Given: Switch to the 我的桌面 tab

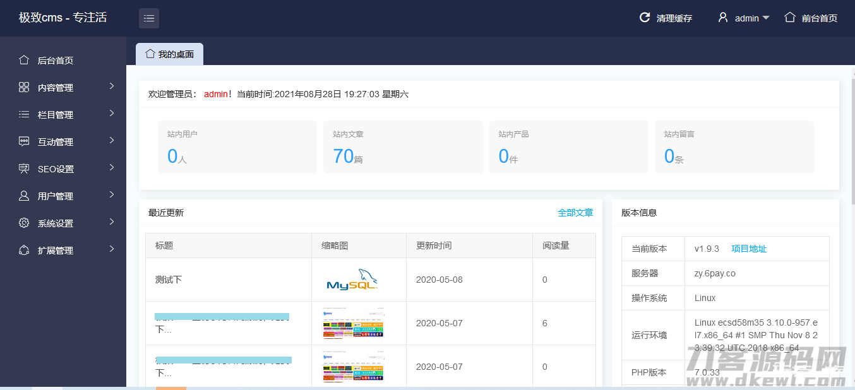Looking at the screenshot, I should point(169,54).
